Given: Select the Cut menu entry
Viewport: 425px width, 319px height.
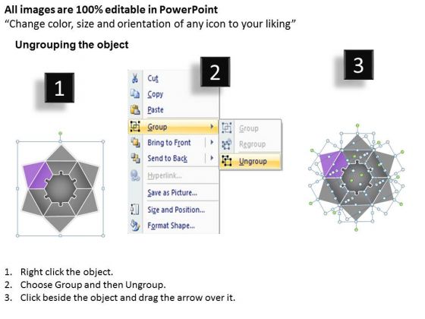Looking at the screenshot, I should click(153, 78).
